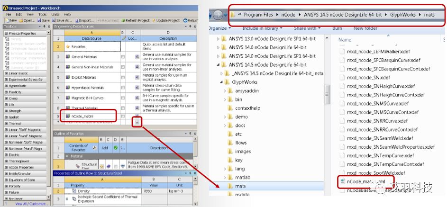Open the Edit menu
The height and width of the screenshot is (207, 447).
tap(19, 14)
